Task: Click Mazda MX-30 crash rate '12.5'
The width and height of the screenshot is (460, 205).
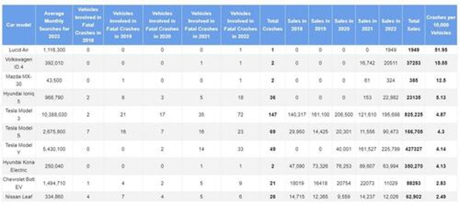Action: [441, 80]
